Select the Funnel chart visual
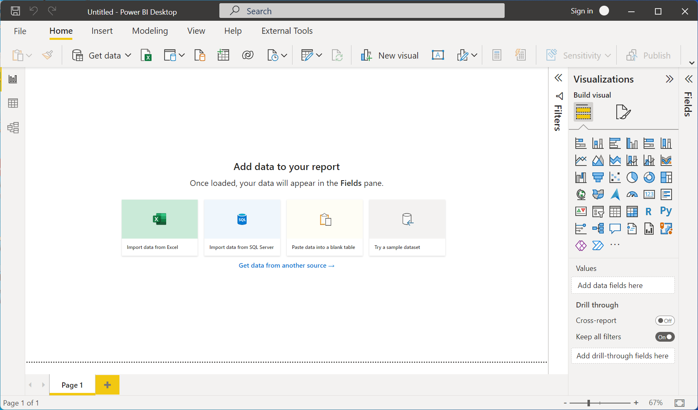 tap(598, 177)
